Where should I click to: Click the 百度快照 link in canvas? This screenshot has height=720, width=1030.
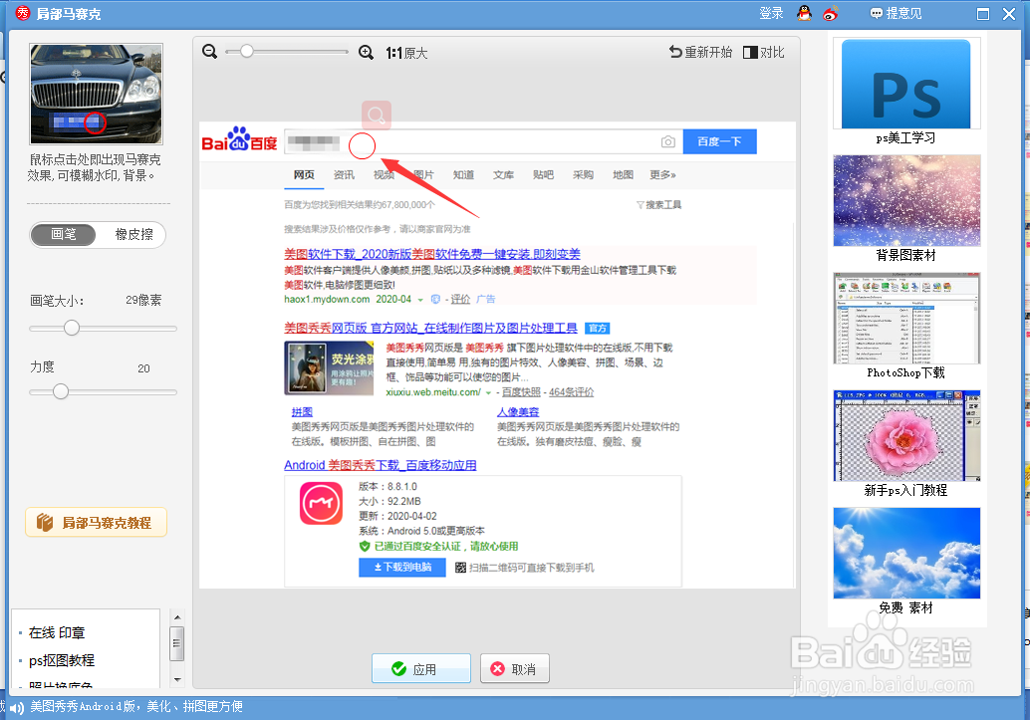tap(522, 392)
